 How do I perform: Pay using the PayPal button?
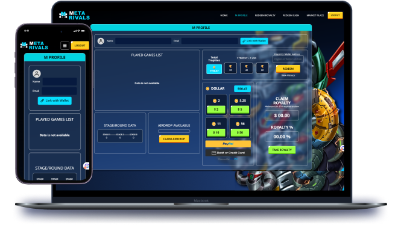click(228, 144)
